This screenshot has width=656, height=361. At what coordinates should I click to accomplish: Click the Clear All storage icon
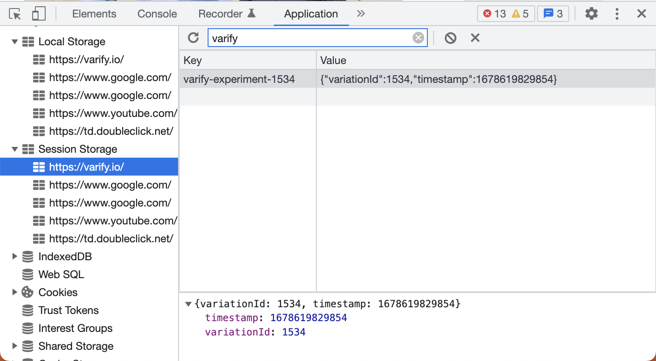(451, 38)
